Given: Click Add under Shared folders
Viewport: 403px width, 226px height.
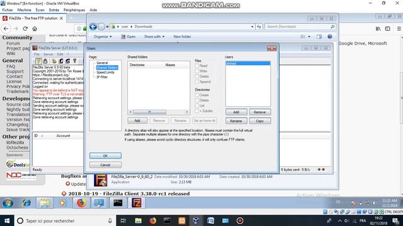Looking at the screenshot, I should tap(137, 121).
